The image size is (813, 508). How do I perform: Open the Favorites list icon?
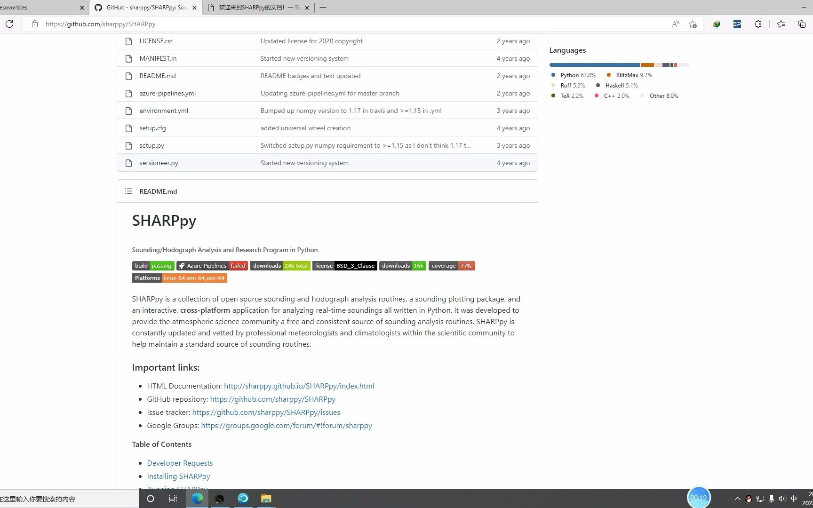(781, 24)
